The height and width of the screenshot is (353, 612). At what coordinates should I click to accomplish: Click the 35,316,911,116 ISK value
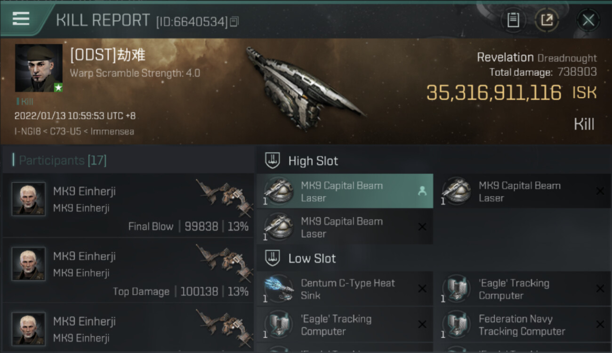pyautogui.click(x=511, y=93)
